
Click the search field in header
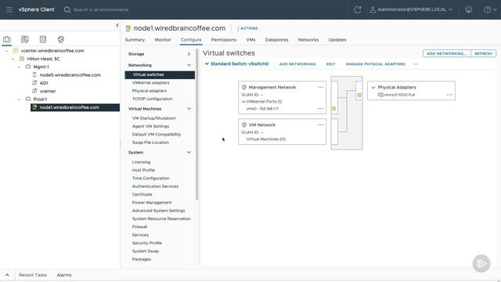click(101, 9)
